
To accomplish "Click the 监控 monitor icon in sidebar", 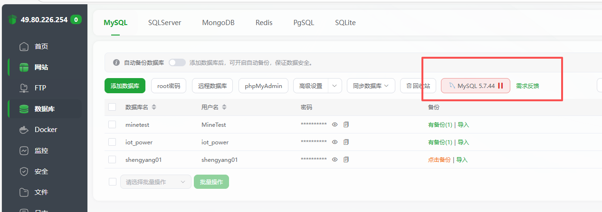I will pyautogui.click(x=24, y=150).
